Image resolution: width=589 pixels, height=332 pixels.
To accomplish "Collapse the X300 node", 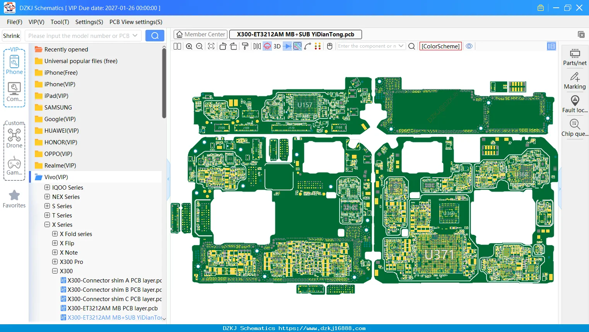I will point(55,271).
